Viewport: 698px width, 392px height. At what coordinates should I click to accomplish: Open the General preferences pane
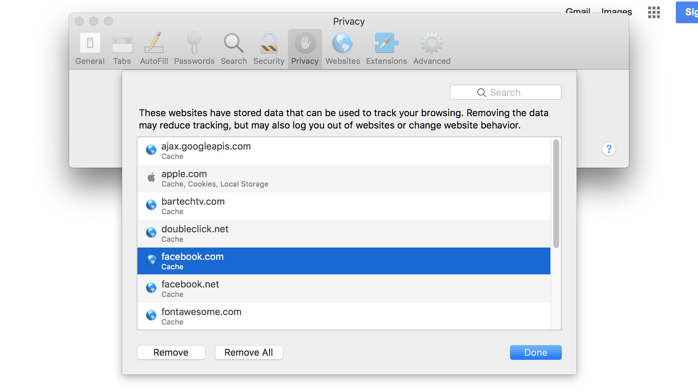89,48
